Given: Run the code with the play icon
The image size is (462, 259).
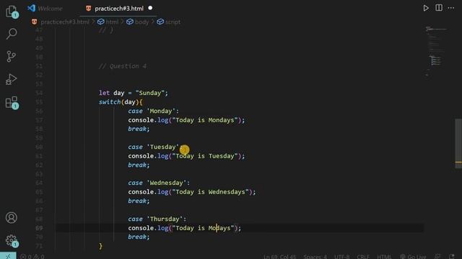Looking at the screenshot, I should 426,8.
